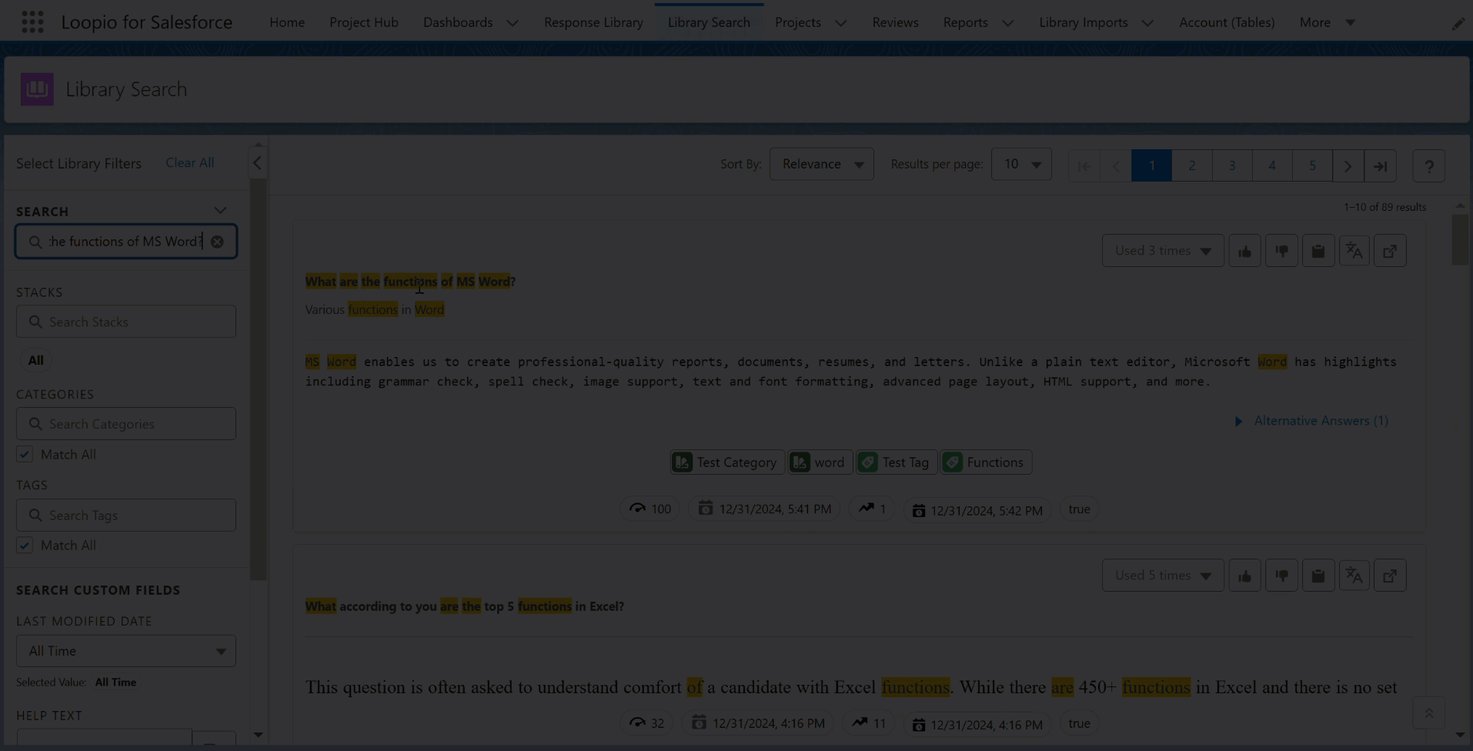
Task: Jump to last page of results
Action: click(x=1381, y=165)
